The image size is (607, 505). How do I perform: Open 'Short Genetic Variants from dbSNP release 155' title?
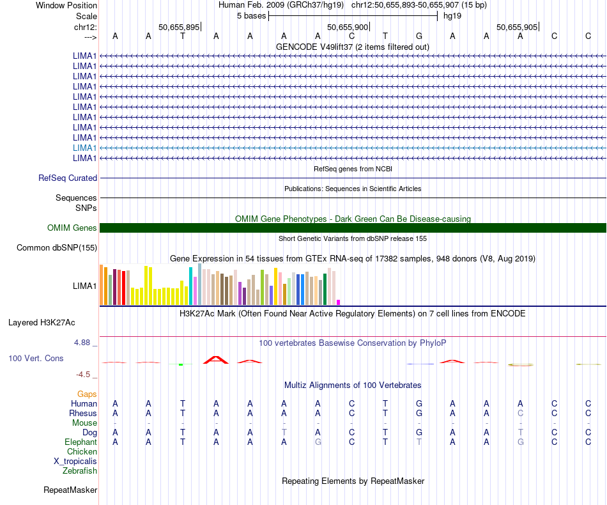click(x=353, y=238)
